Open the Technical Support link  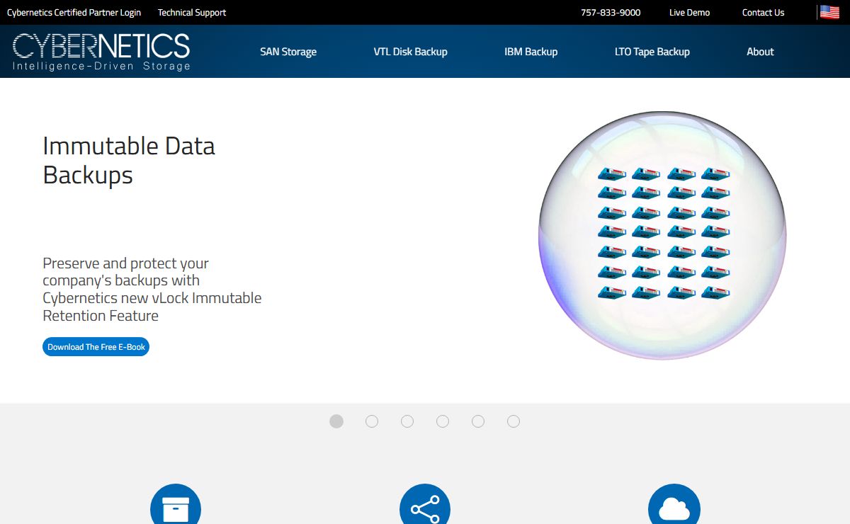coord(192,13)
